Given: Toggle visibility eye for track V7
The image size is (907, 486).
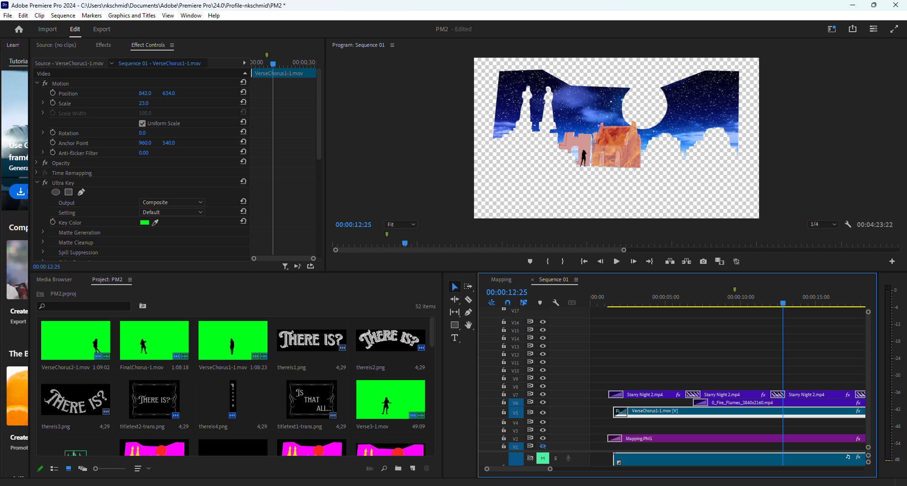Looking at the screenshot, I should click(x=543, y=394).
